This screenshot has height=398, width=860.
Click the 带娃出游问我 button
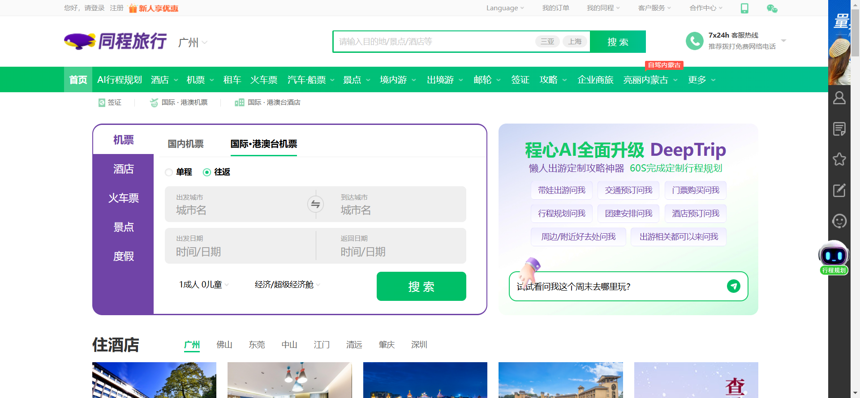(x=562, y=190)
